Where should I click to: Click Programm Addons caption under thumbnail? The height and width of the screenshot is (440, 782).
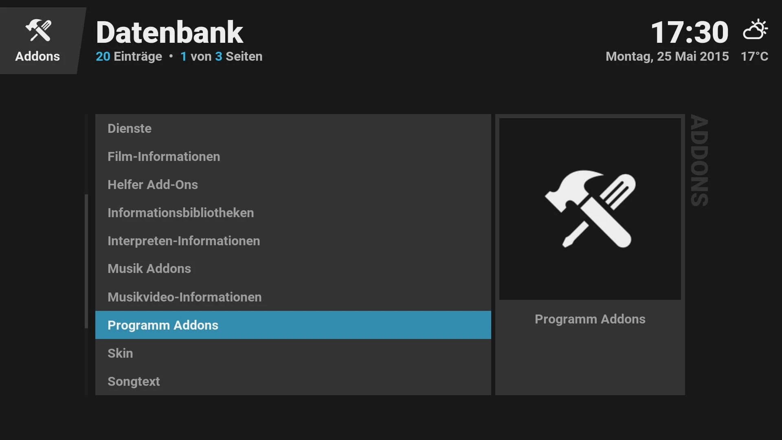coord(590,319)
